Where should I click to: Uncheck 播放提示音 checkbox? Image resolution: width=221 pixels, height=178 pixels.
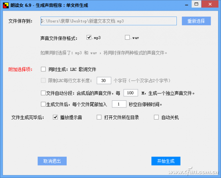click(x=55, y=117)
